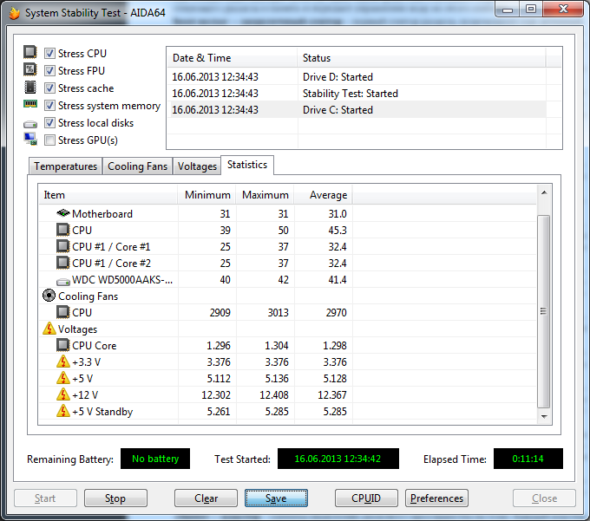The height and width of the screenshot is (521, 590).
Task: Click the CPU chip icon beside Stress CPU
Action: click(x=30, y=52)
